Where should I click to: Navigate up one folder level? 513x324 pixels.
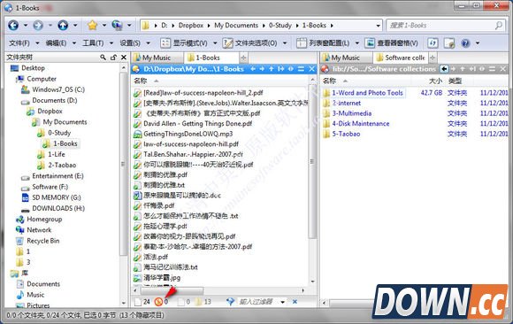[63, 25]
